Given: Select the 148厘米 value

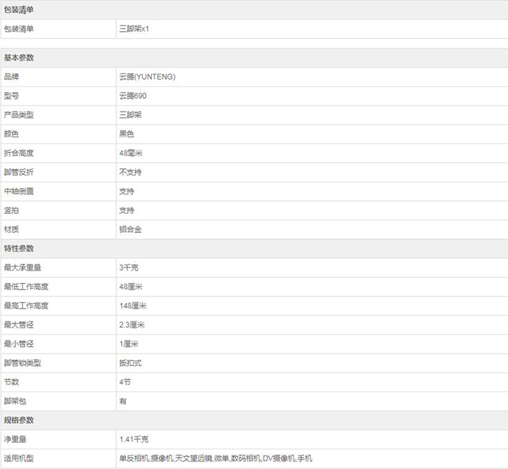Looking at the screenshot, I should 133,306.
